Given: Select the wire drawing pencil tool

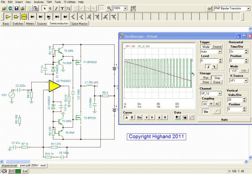Looking at the screenshot, I should (56, 9).
